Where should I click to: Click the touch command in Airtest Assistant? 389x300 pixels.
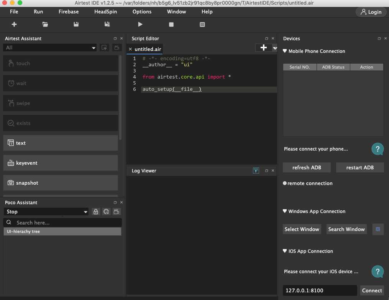pyautogui.click(x=61, y=64)
